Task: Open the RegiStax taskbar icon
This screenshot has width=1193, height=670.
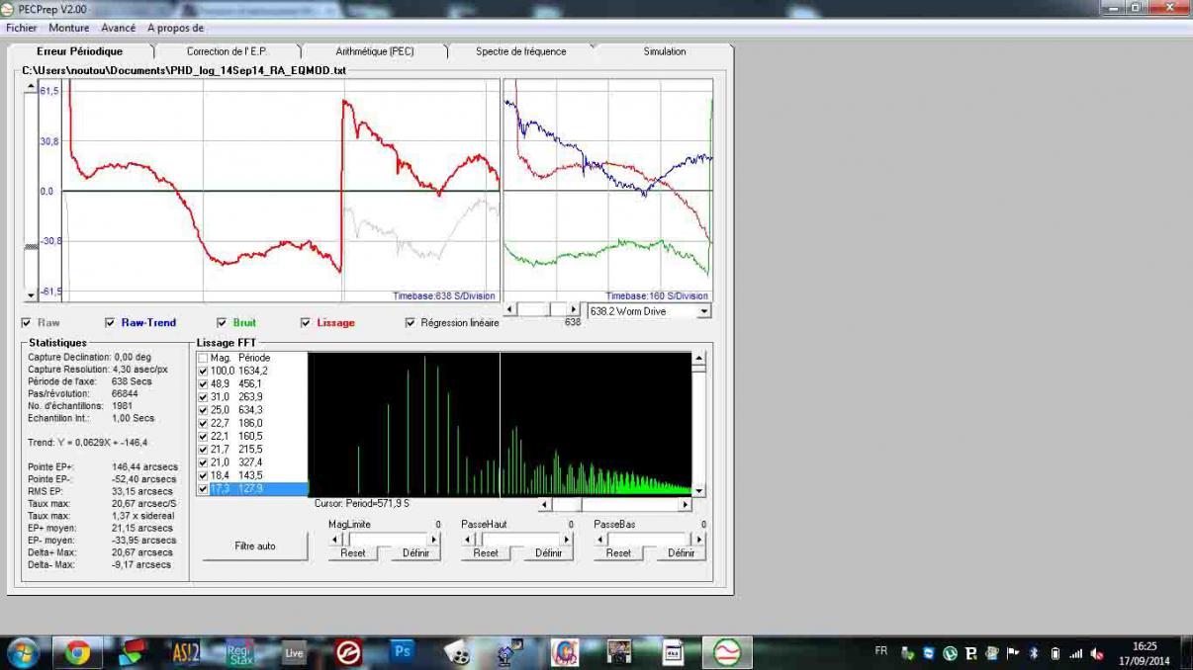Action: (x=240, y=652)
